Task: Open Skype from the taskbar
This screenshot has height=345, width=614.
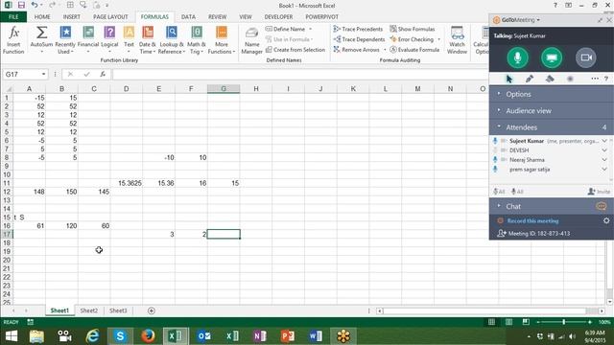Action: 120,336
